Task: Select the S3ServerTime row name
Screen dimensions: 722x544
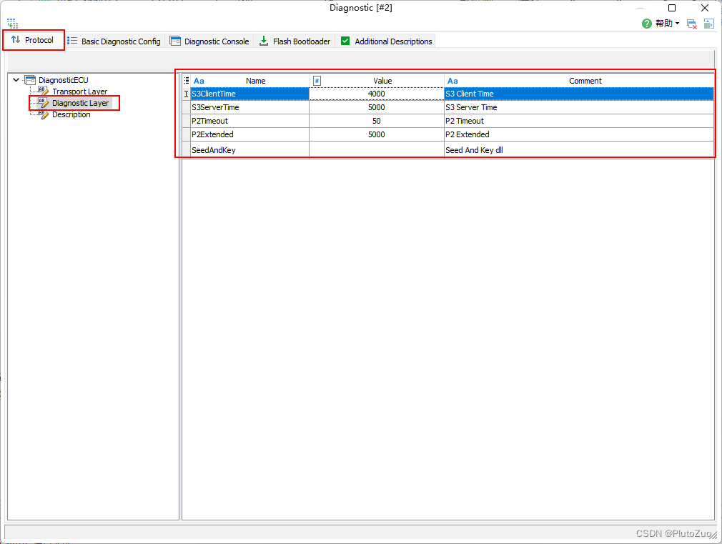Action: coord(249,107)
